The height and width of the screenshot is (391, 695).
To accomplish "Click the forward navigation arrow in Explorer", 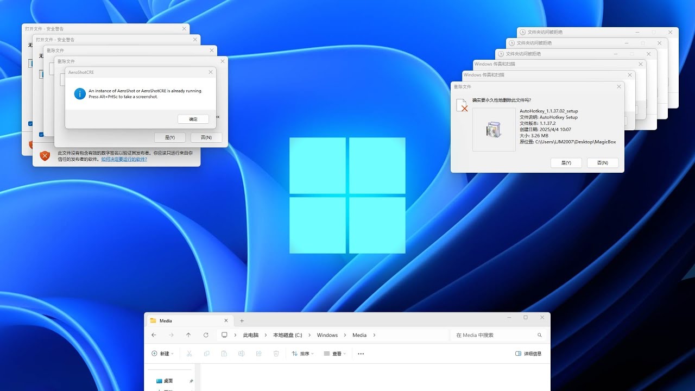I will click(172, 335).
